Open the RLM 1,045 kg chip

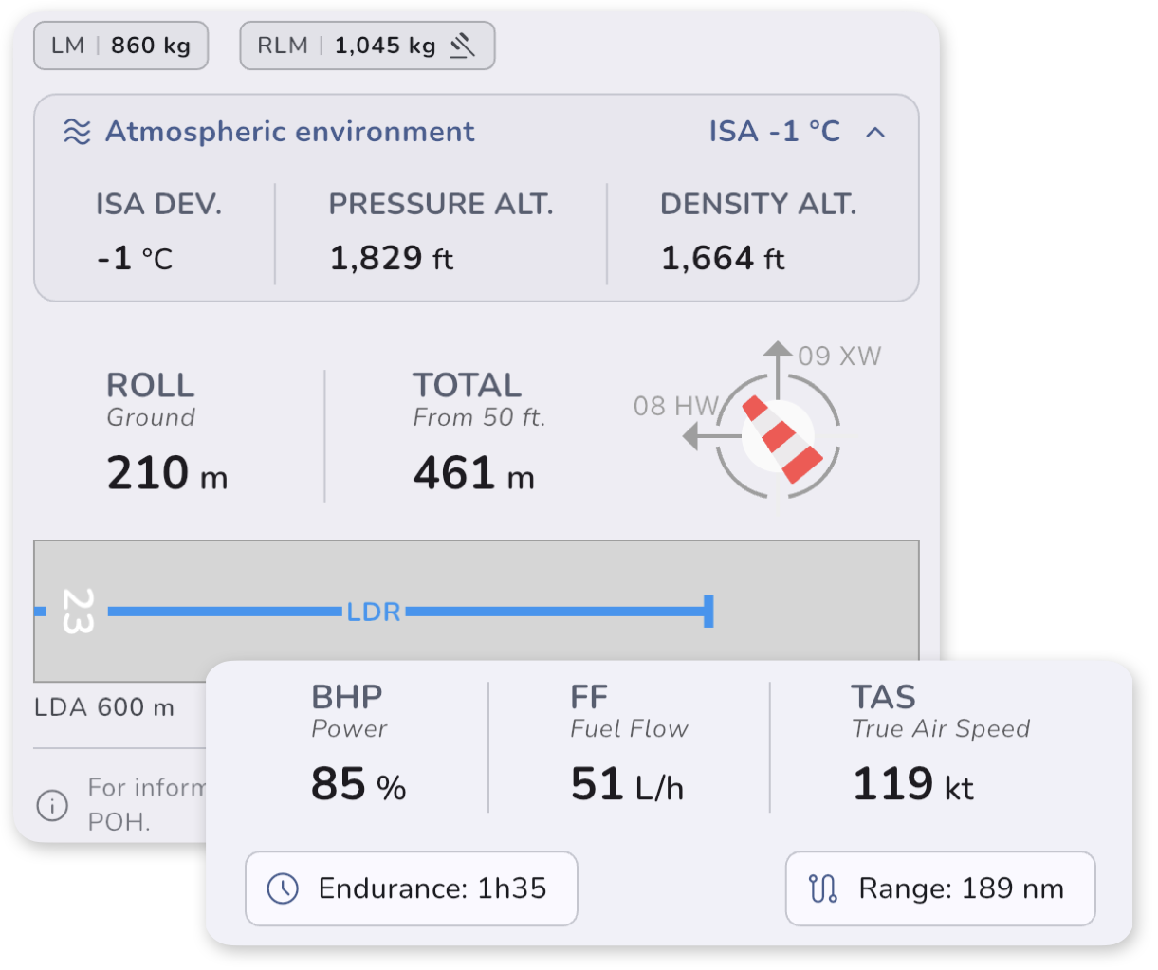point(368,46)
